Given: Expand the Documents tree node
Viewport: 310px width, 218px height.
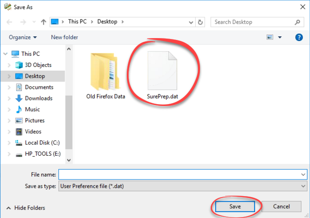Looking at the screenshot, I should click(9, 87).
